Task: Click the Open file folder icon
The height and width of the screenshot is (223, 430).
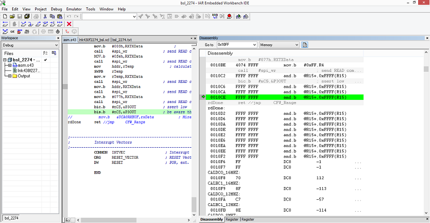Action: coord(12,17)
